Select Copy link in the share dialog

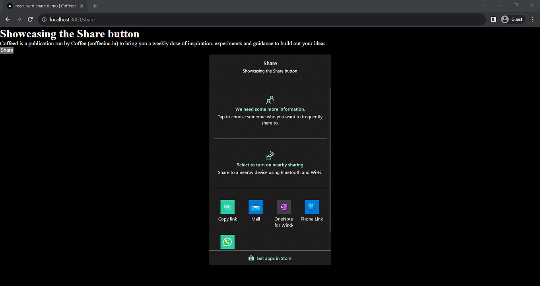pyautogui.click(x=227, y=211)
